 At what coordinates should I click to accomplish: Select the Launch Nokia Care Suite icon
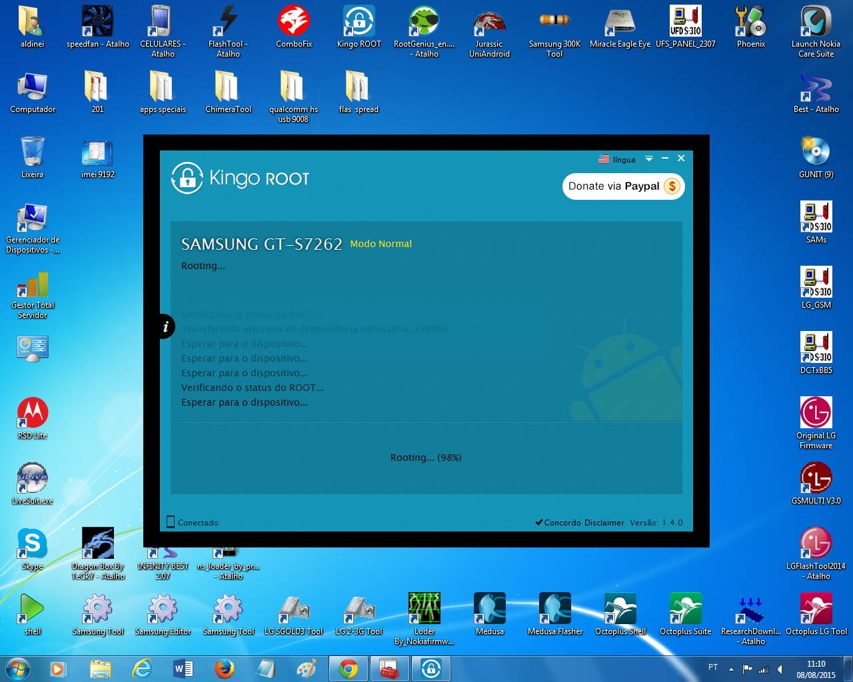[x=816, y=32]
